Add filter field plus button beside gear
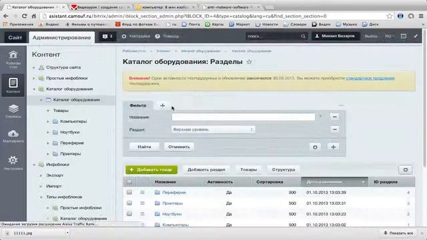The image size is (427, 240). [333, 147]
